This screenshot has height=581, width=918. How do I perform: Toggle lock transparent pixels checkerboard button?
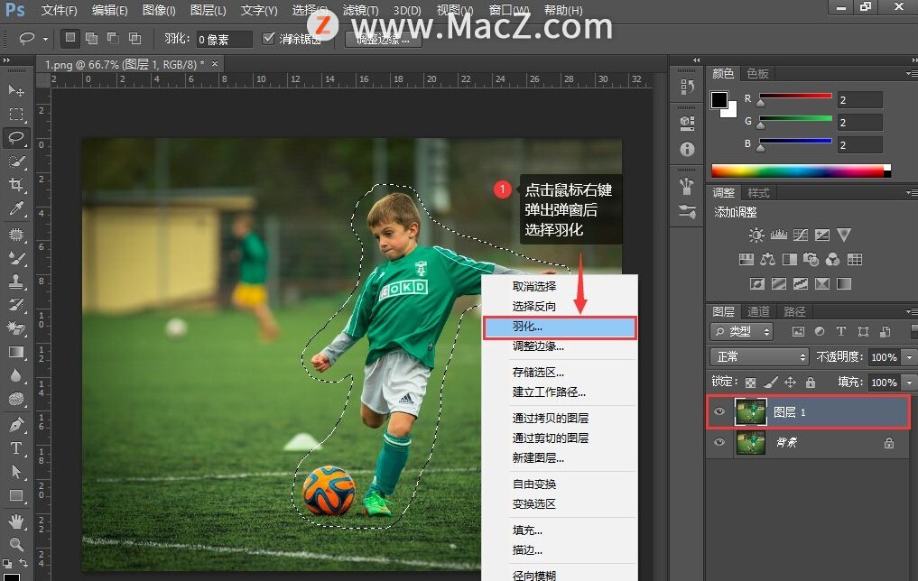click(x=750, y=383)
